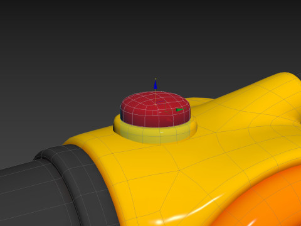Image resolution: width=301 pixels, height=226 pixels.
Task: Click the green Y-axis gizmo arrow
Action: pyautogui.click(x=181, y=109)
